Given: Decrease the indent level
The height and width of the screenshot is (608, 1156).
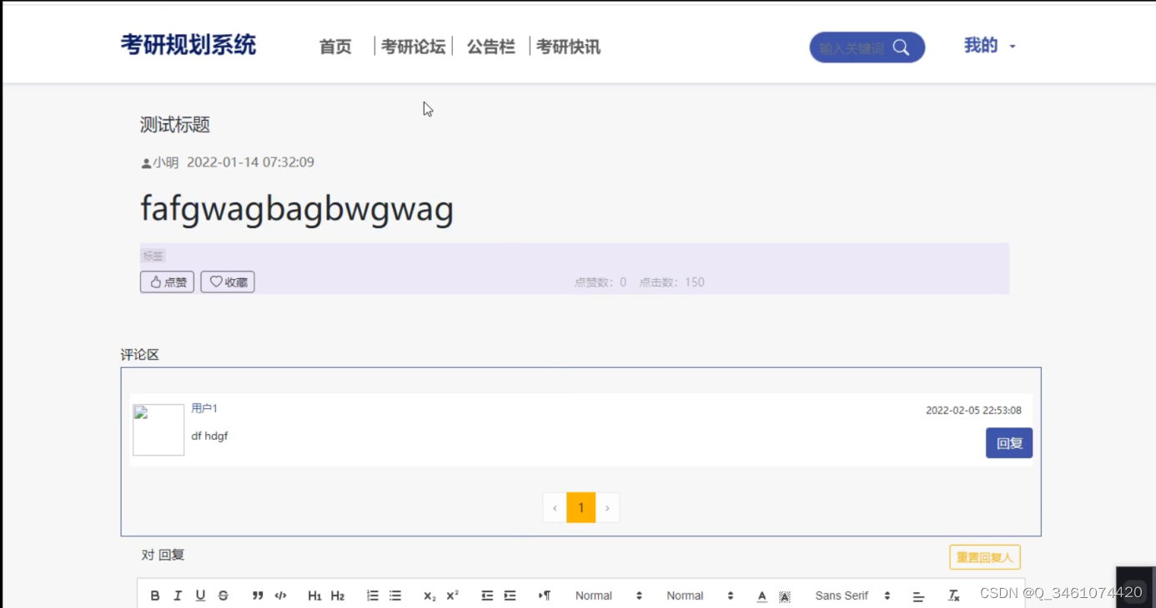Looking at the screenshot, I should (x=487, y=596).
